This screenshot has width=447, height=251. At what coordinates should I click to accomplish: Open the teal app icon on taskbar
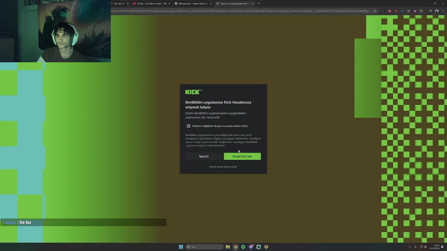258,247
